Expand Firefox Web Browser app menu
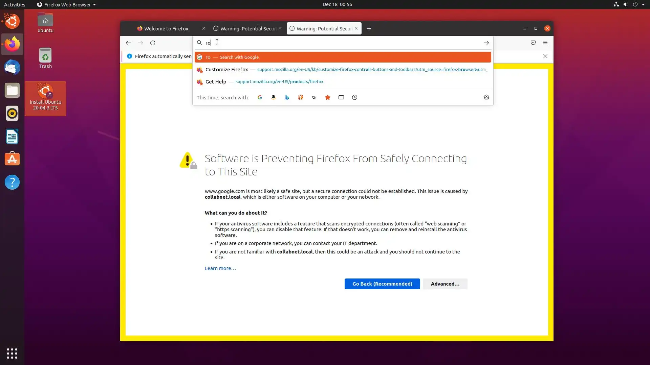This screenshot has height=365, width=650. pyautogui.click(x=66, y=4)
